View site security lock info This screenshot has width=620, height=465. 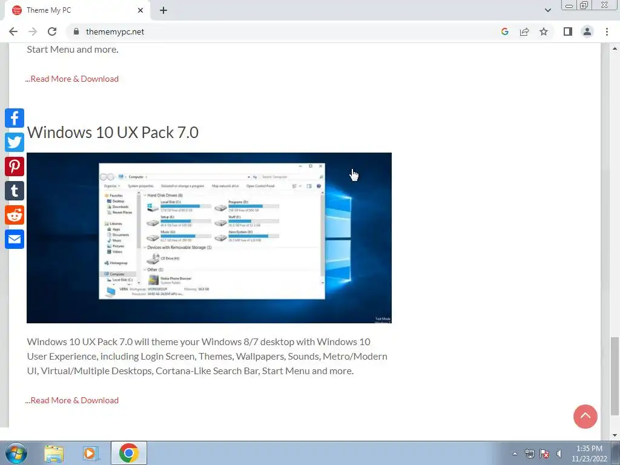(x=76, y=31)
